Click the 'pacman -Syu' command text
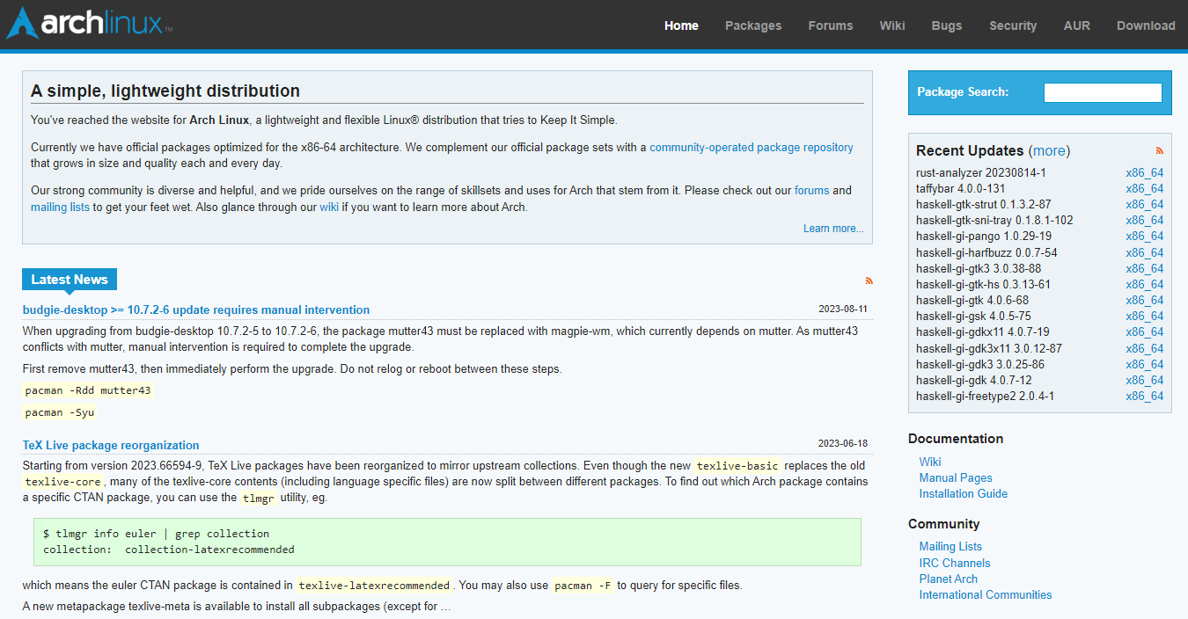Image resolution: width=1188 pixels, height=619 pixels. click(60, 412)
